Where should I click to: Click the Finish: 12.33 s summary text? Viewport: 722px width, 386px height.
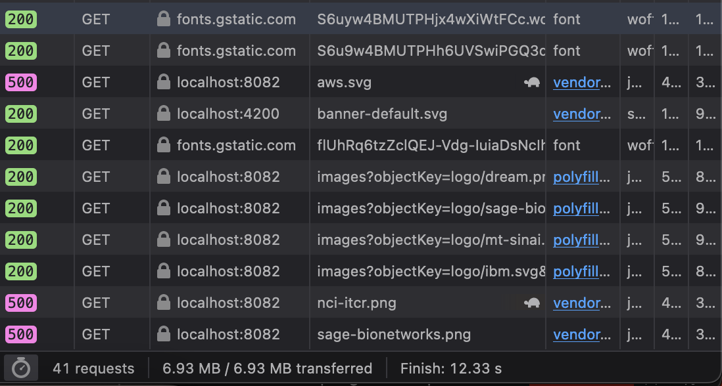click(451, 368)
